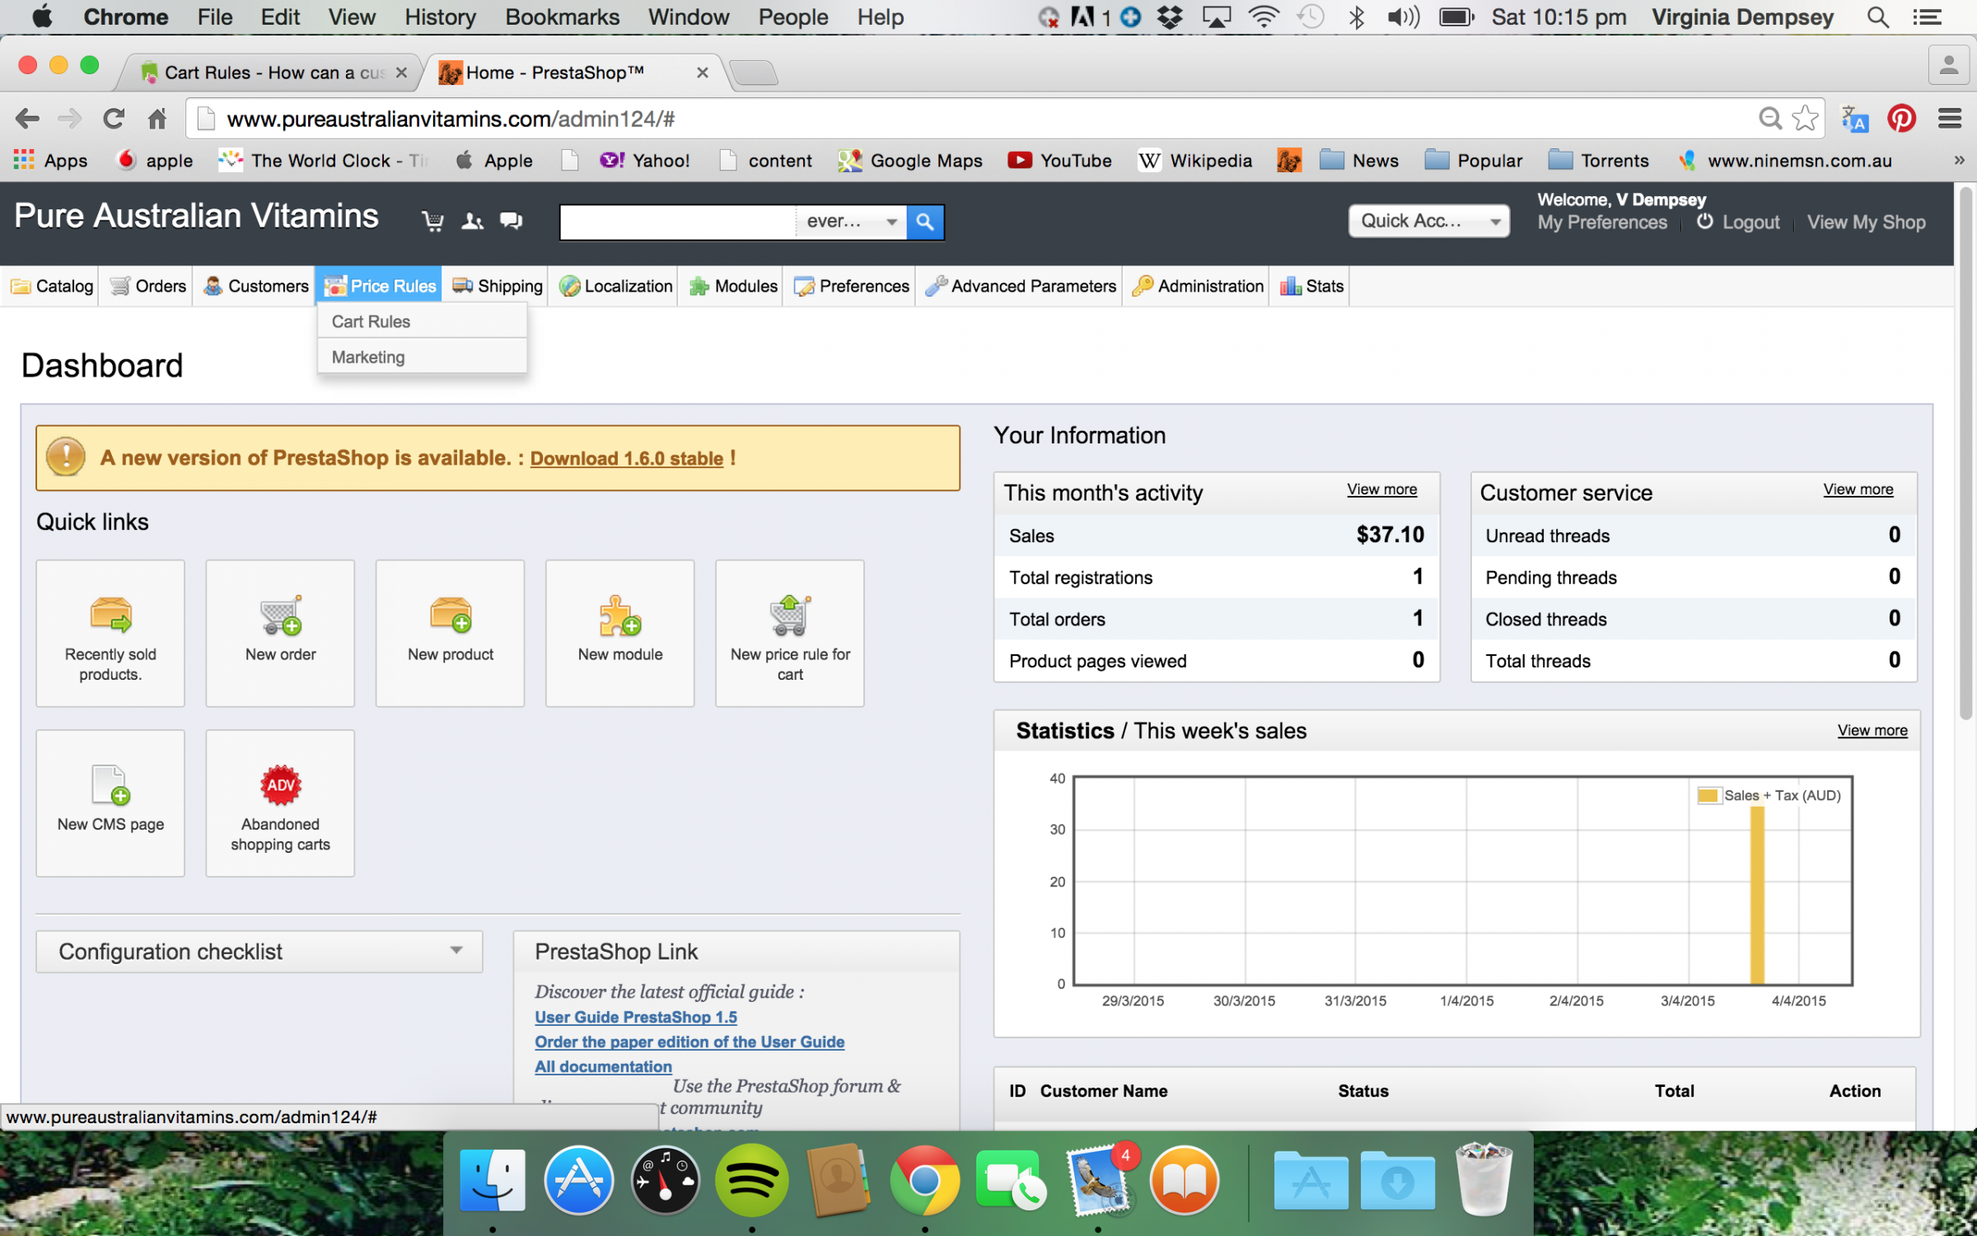Expand the Quick Access dropdown
The image size is (1977, 1236).
(1428, 221)
